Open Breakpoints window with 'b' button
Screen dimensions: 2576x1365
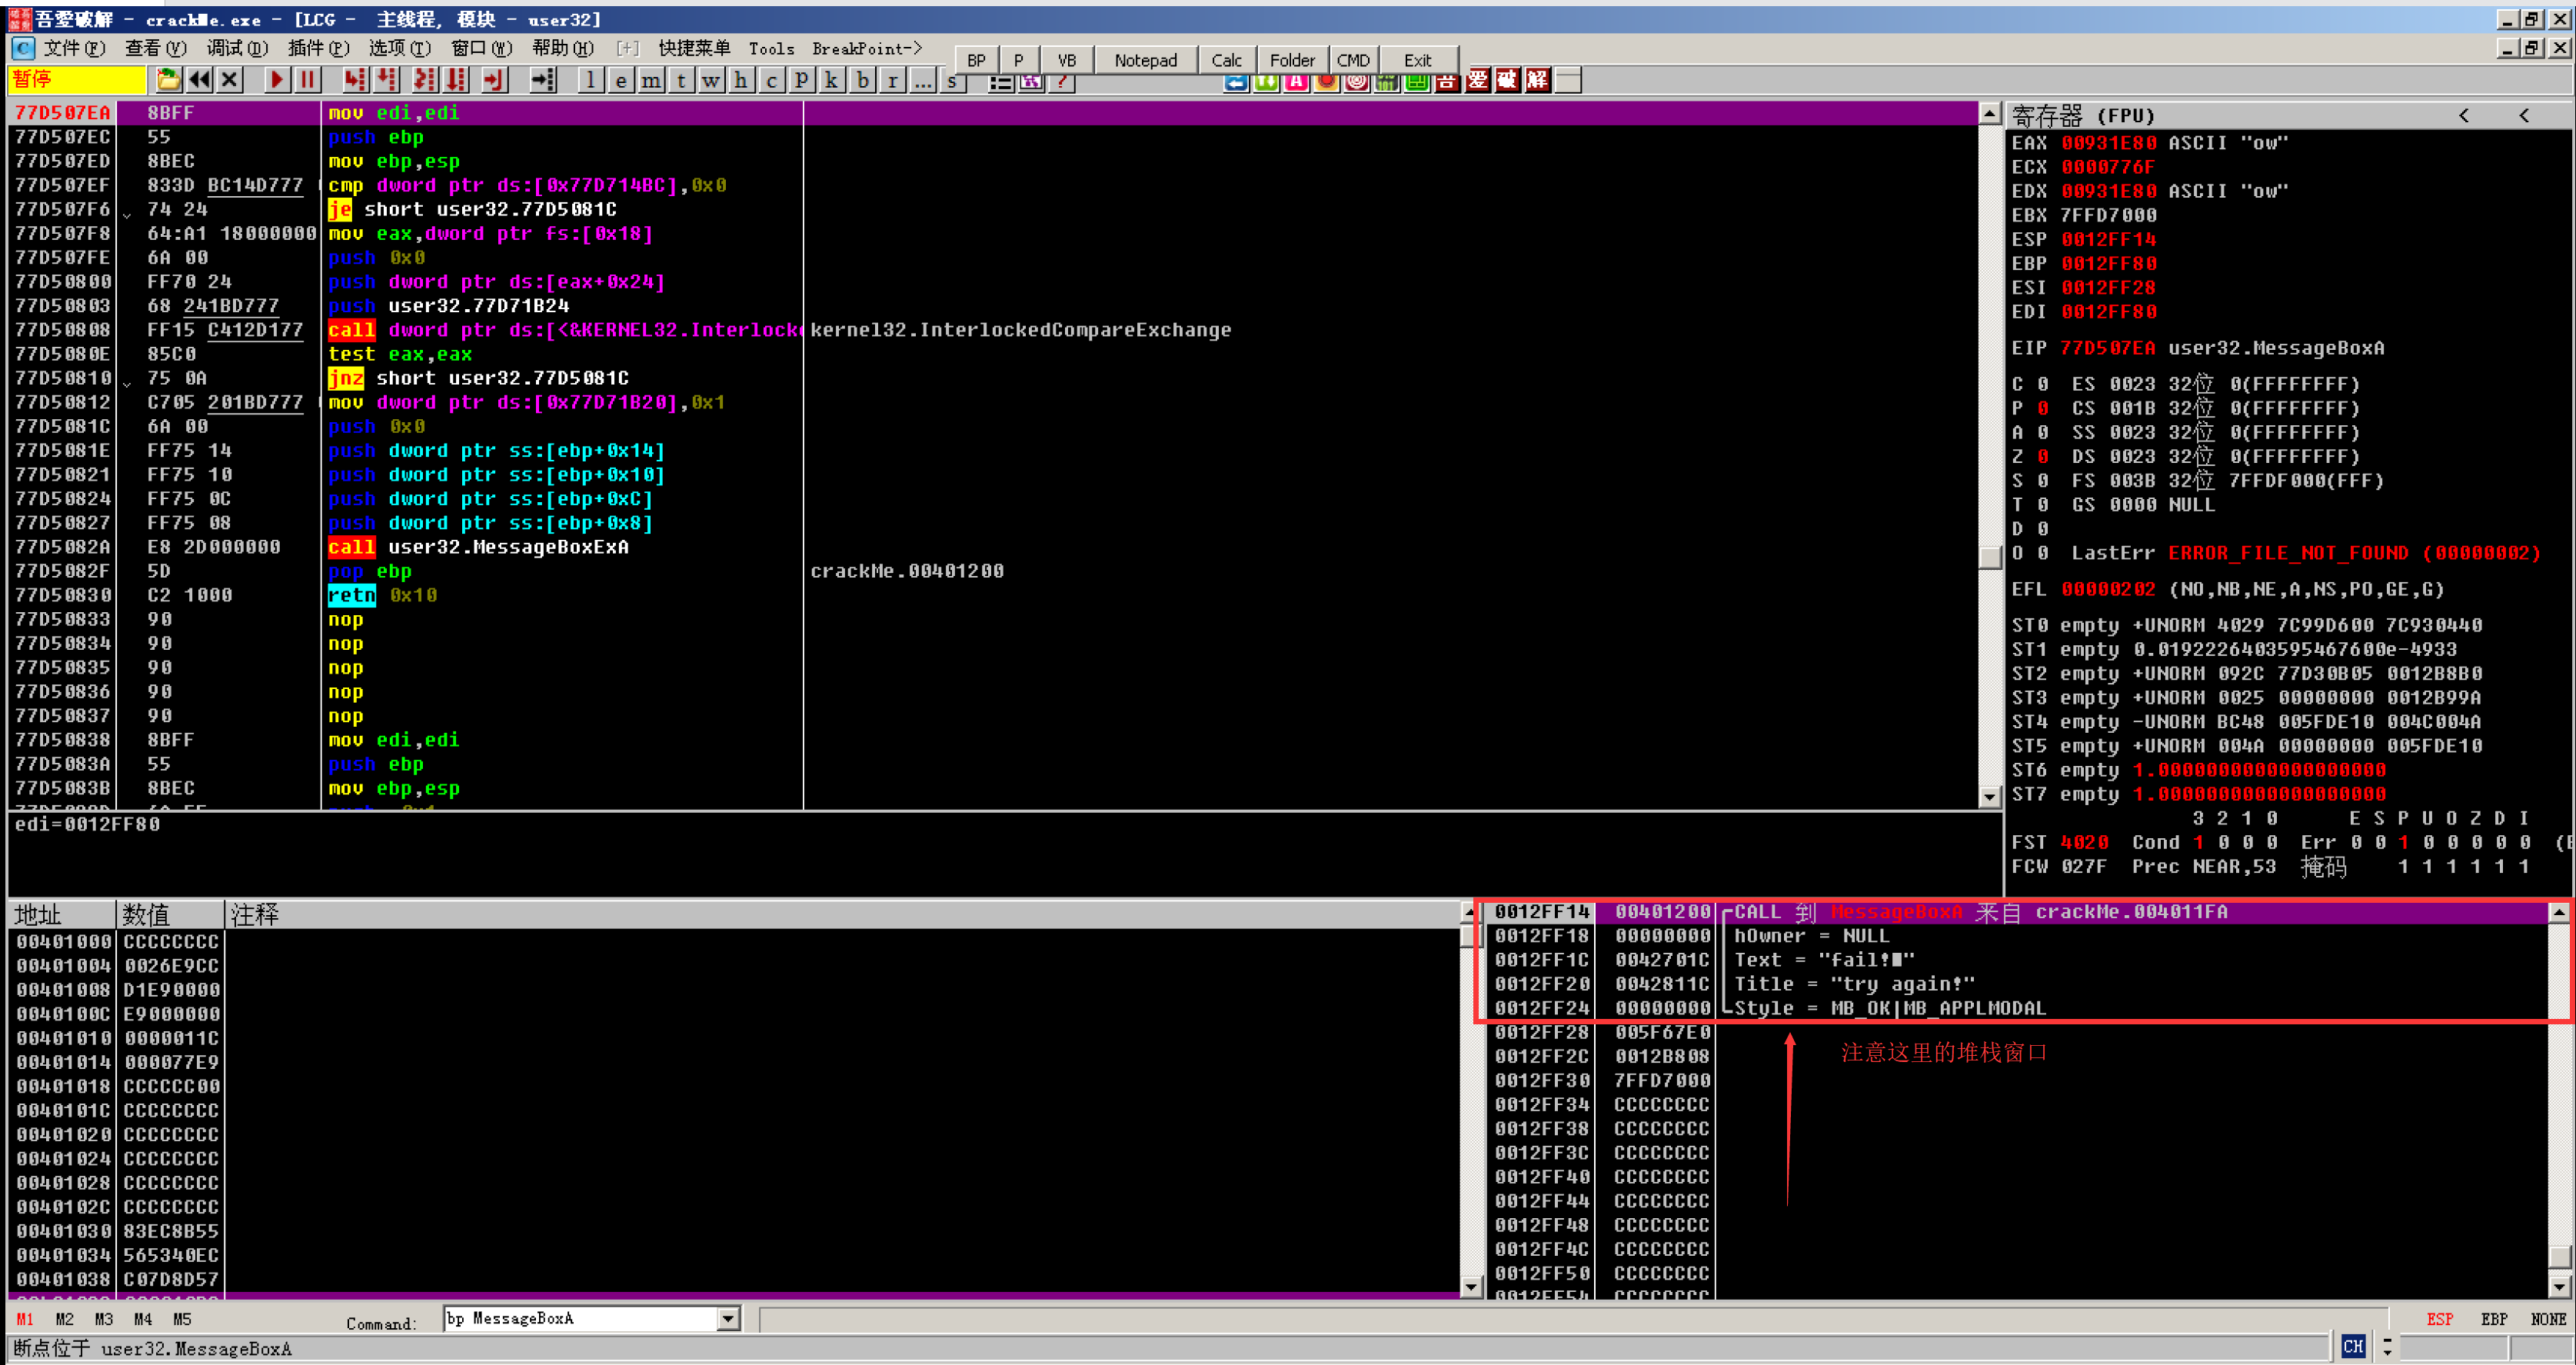click(x=862, y=80)
